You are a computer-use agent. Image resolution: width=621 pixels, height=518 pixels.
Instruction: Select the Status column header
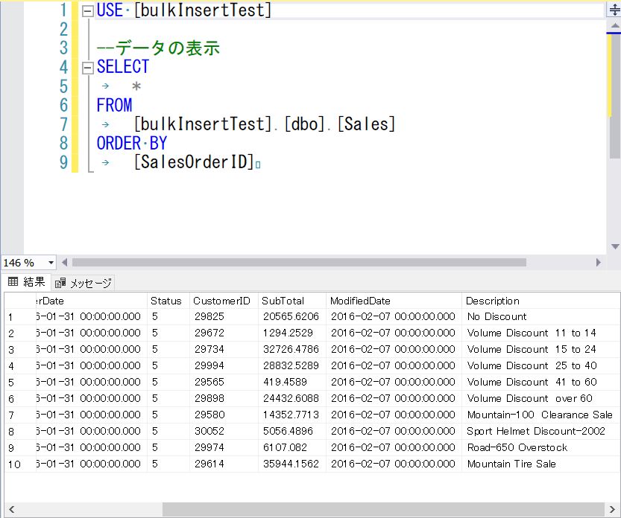tap(166, 301)
